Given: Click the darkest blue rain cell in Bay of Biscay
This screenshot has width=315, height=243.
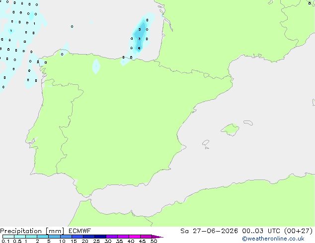Looking at the screenshot, I should (140, 36).
